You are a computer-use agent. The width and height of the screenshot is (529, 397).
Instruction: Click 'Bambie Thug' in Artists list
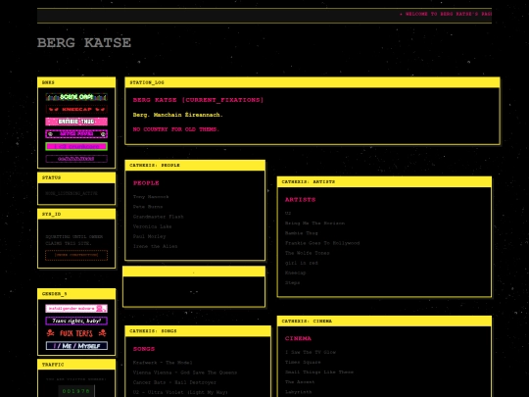click(x=302, y=233)
